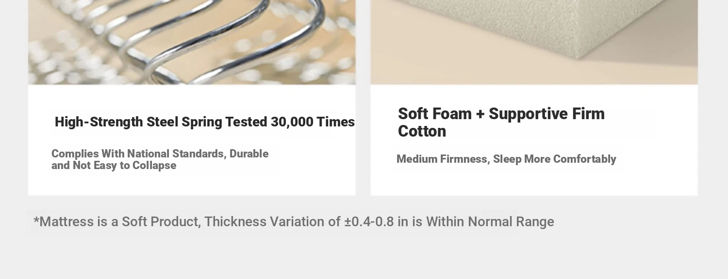Click 'Sleep More Comfortably' phrase
Image resolution: width=728 pixels, height=279 pixels.
coord(555,159)
